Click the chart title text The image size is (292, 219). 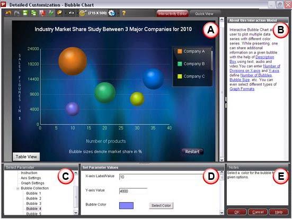113,29
